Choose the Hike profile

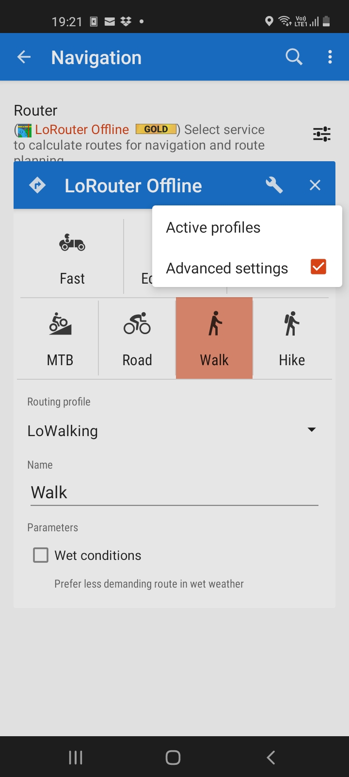(292, 339)
